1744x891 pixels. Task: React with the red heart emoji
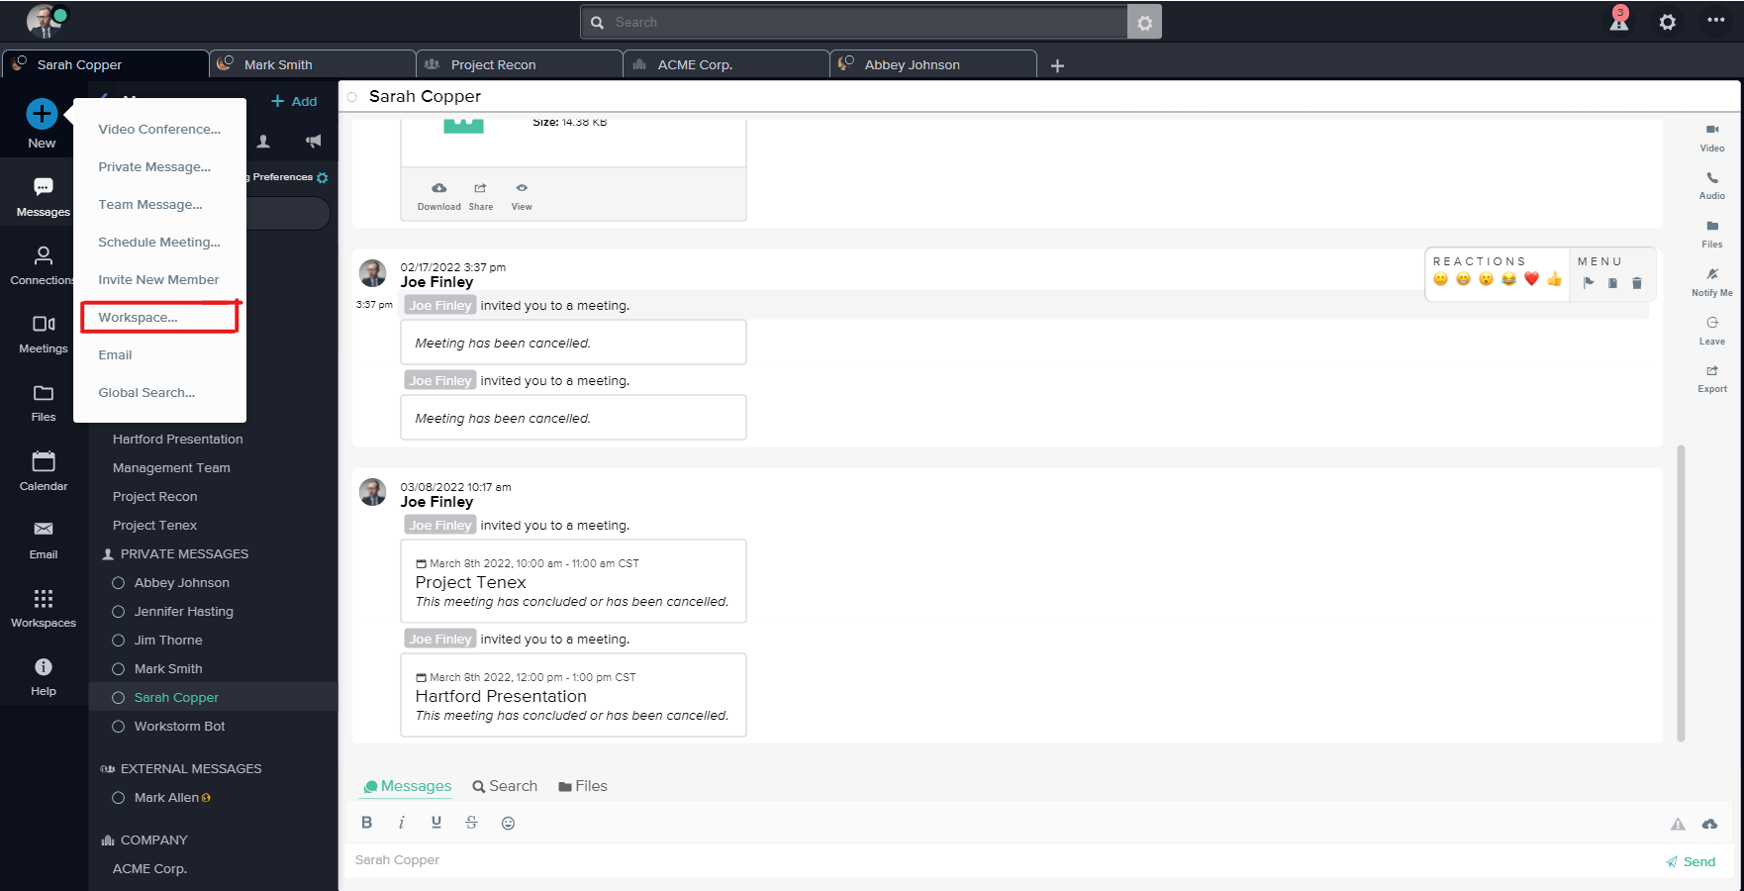(1531, 279)
